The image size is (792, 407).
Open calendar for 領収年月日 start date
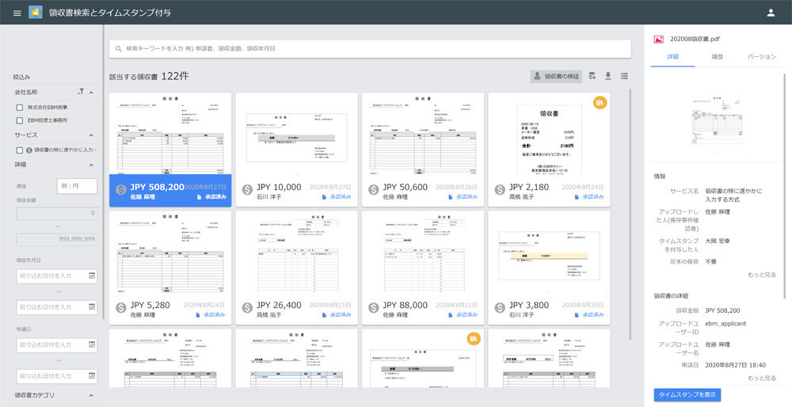tap(92, 276)
